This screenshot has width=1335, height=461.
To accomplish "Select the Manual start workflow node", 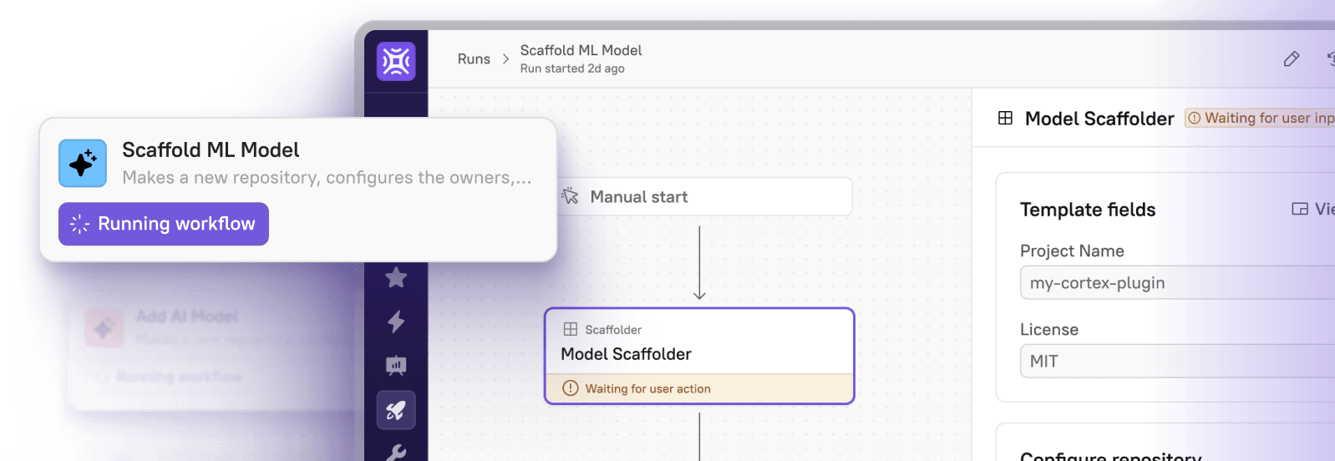I will (702, 197).
